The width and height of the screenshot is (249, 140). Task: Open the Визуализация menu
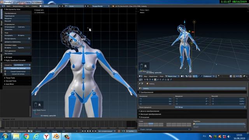pos(18,6)
